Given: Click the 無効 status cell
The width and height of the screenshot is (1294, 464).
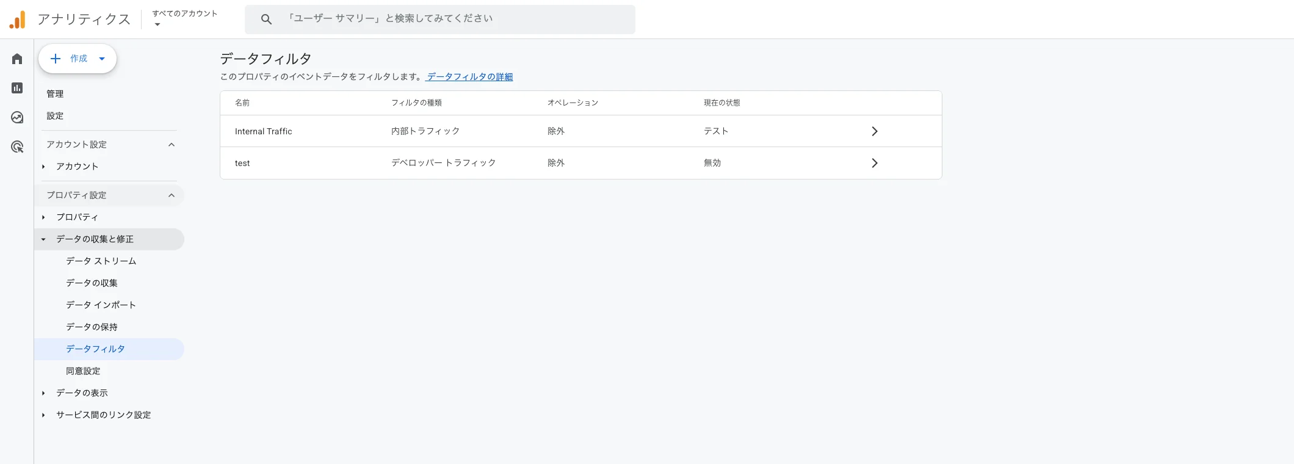Looking at the screenshot, I should coord(712,163).
